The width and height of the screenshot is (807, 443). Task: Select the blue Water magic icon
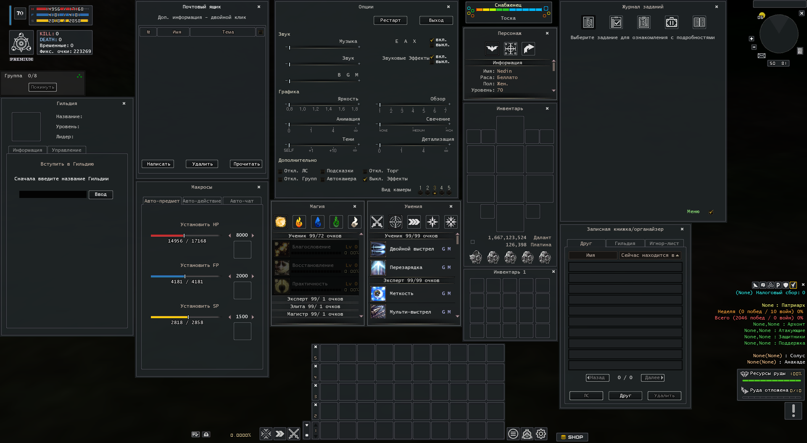tap(317, 222)
